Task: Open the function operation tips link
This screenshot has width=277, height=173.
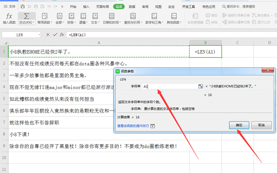Action: click(x=133, y=126)
